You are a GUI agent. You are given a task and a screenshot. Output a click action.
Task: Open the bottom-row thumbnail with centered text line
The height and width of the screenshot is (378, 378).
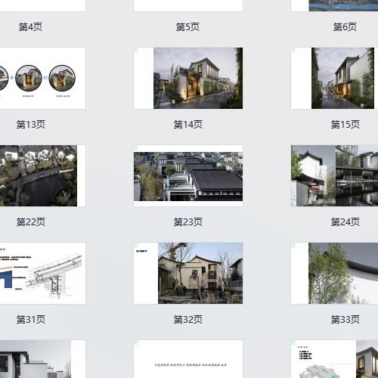[x=188, y=359]
